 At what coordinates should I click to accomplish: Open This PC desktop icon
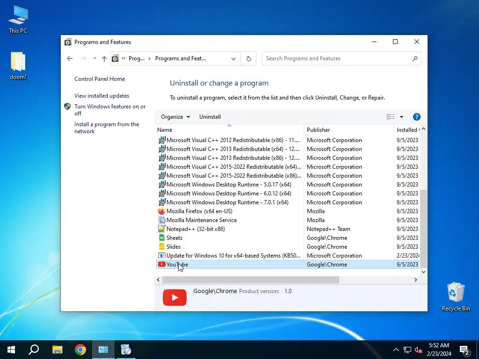point(18,19)
